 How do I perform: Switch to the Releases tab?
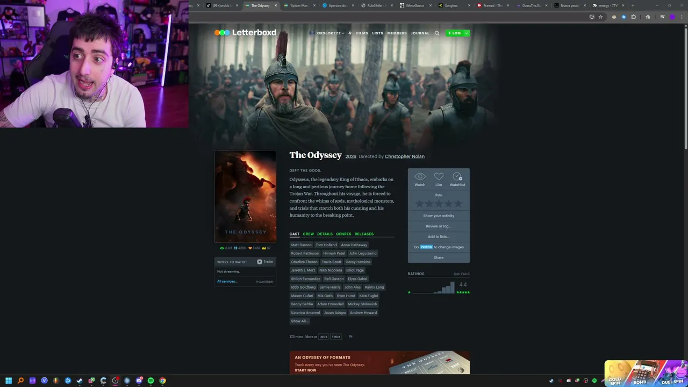(x=364, y=234)
